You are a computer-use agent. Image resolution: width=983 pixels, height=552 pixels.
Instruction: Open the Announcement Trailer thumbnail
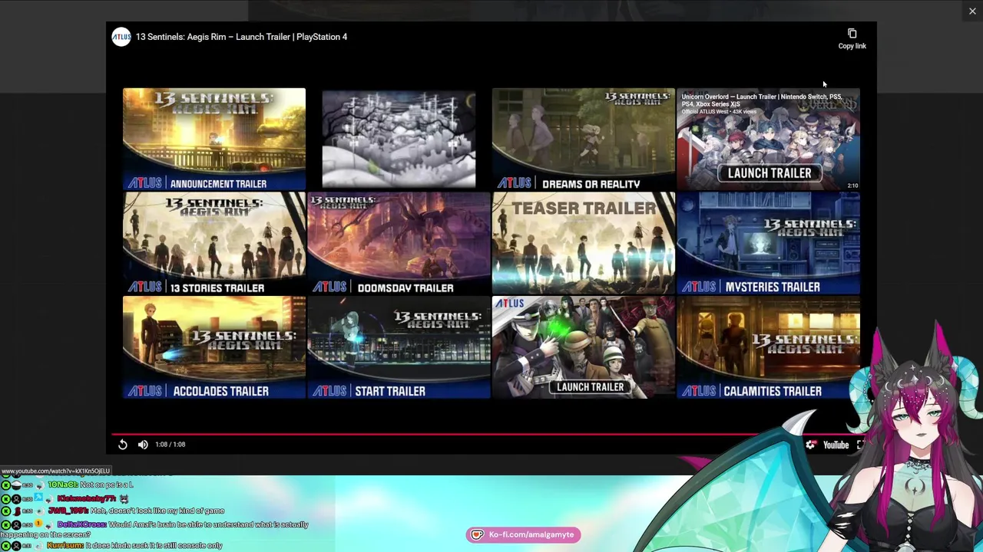pyautogui.click(x=214, y=139)
